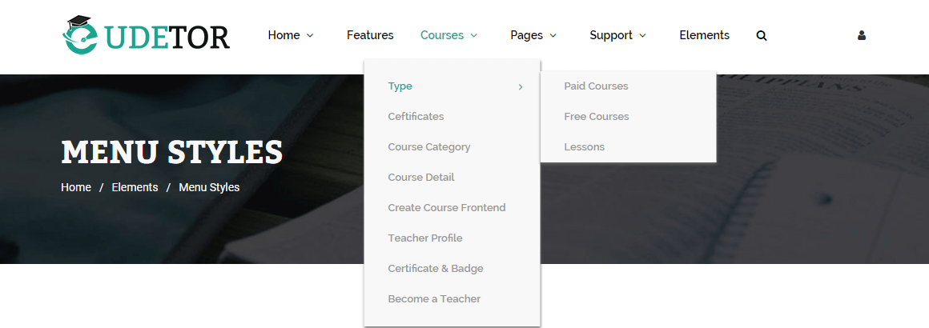Click the Type submenu arrow
The width and height of the screenshot is (929, 328).
pyautogui.click(x=521, y=86)
